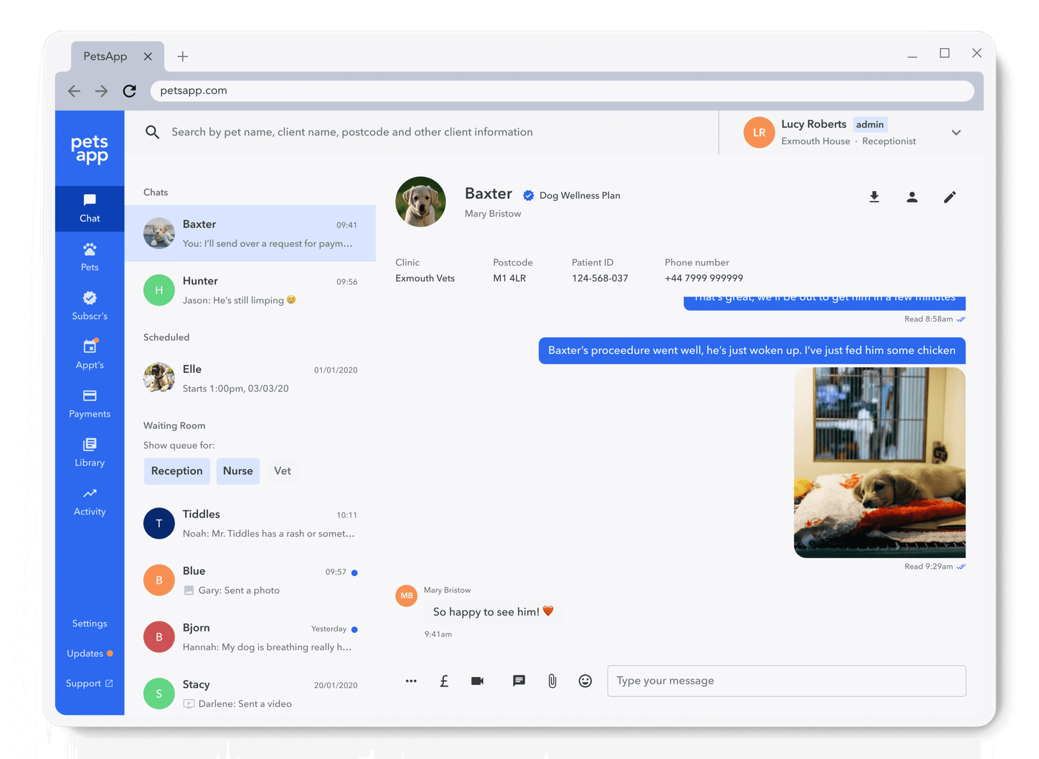Screen dimensions: 1039x759
Task: Open the more options ellipsis menu
Action: pos(411,681)
